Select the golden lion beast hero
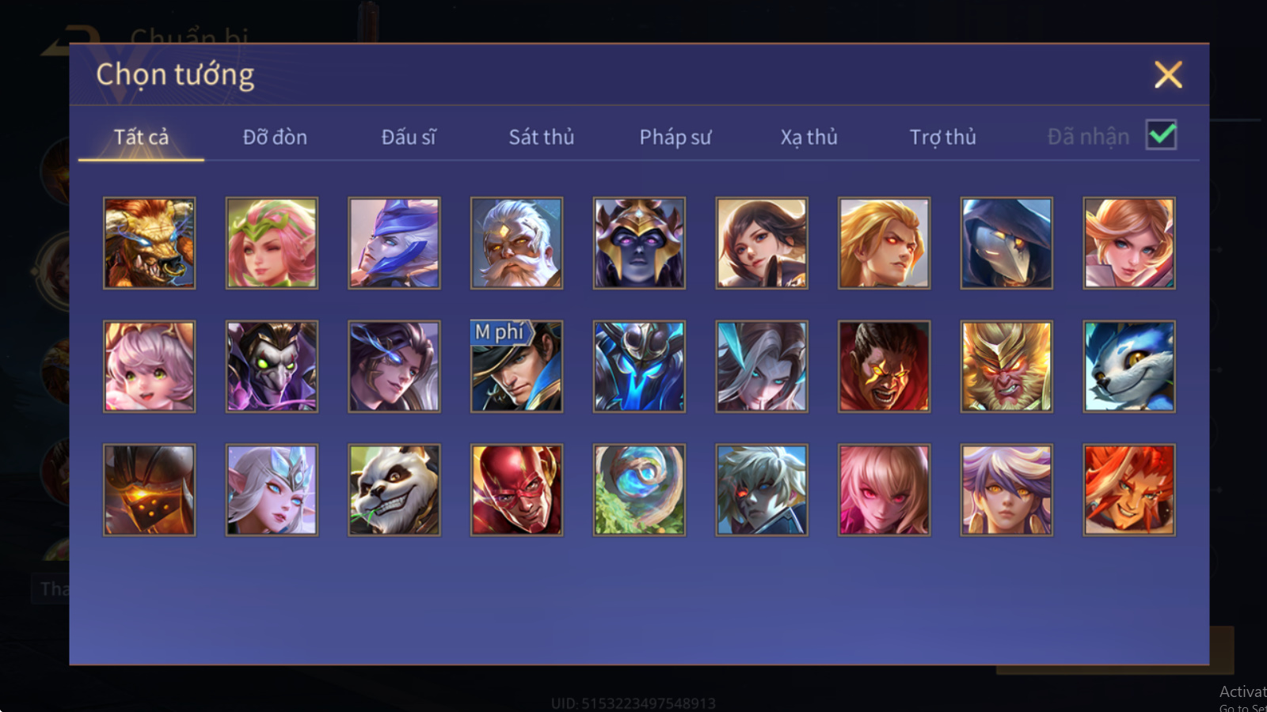1267x712 pixels. point(149,243)
